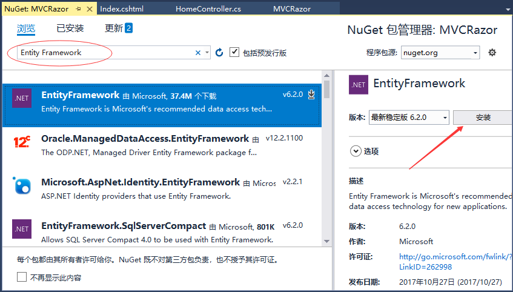The width and height of the screenshot is (513, 292).
Task: Toggle the 包括预发行版 checkbox
Action: tap(235, 53)
